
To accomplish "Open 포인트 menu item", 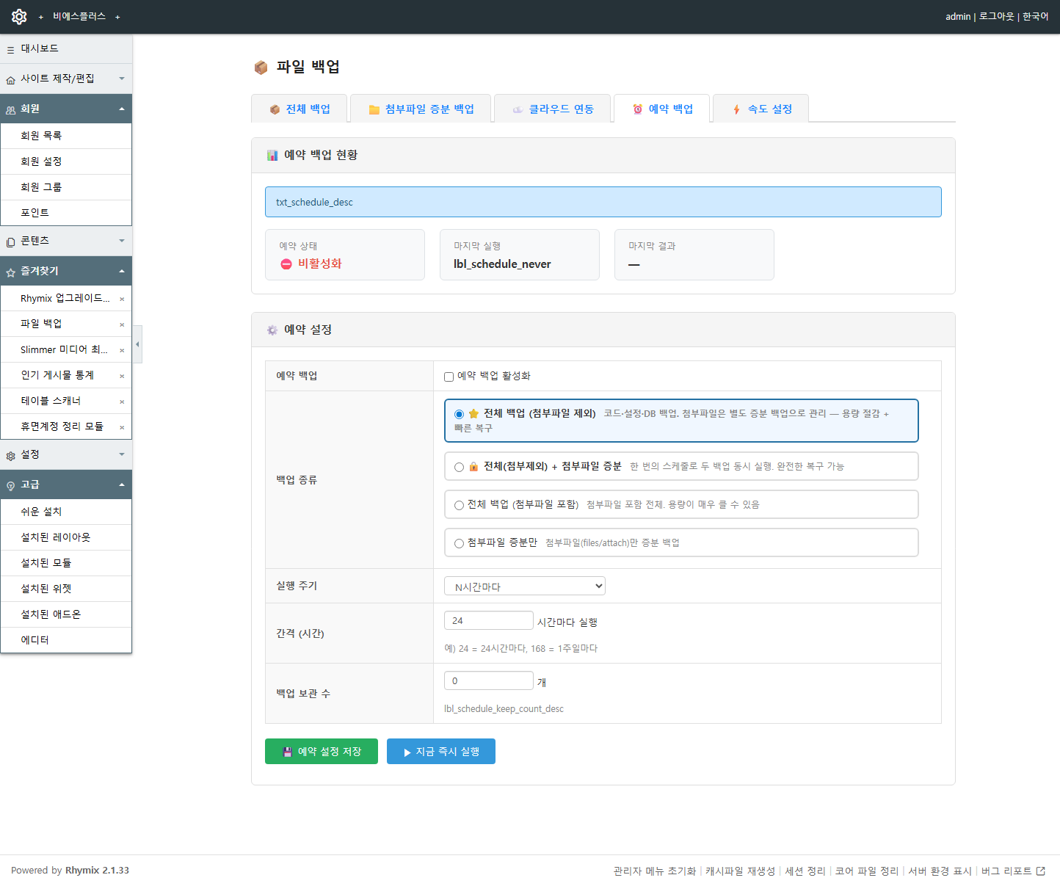I will 66,213.
